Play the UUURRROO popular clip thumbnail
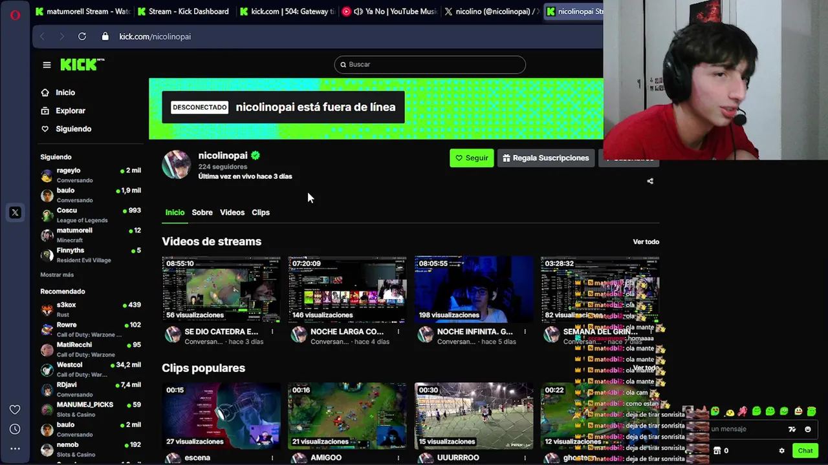The image size is (828, 465). [x=474, y=415]
